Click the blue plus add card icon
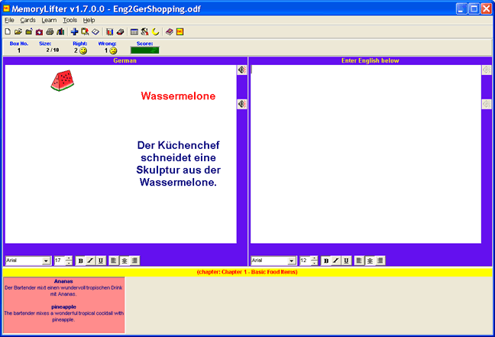The image size is (495, 337). click(75, 31)
